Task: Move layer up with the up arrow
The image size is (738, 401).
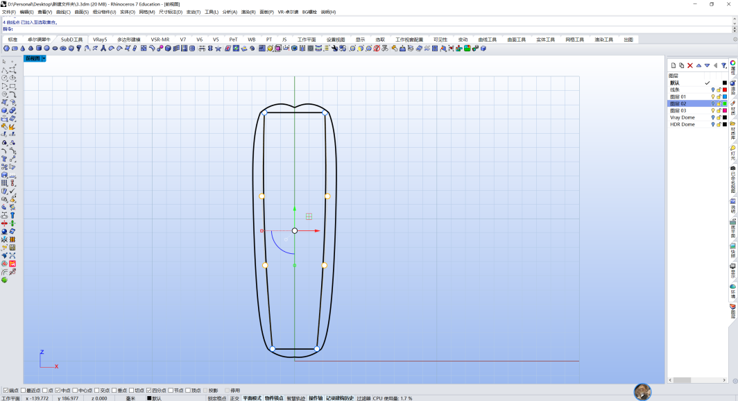Action: pyautogui.click(x=698, y=65)
